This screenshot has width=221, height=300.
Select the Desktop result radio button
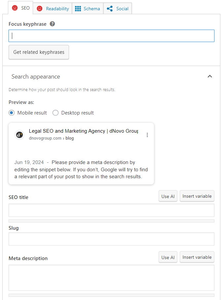click(x=55, y=113)
